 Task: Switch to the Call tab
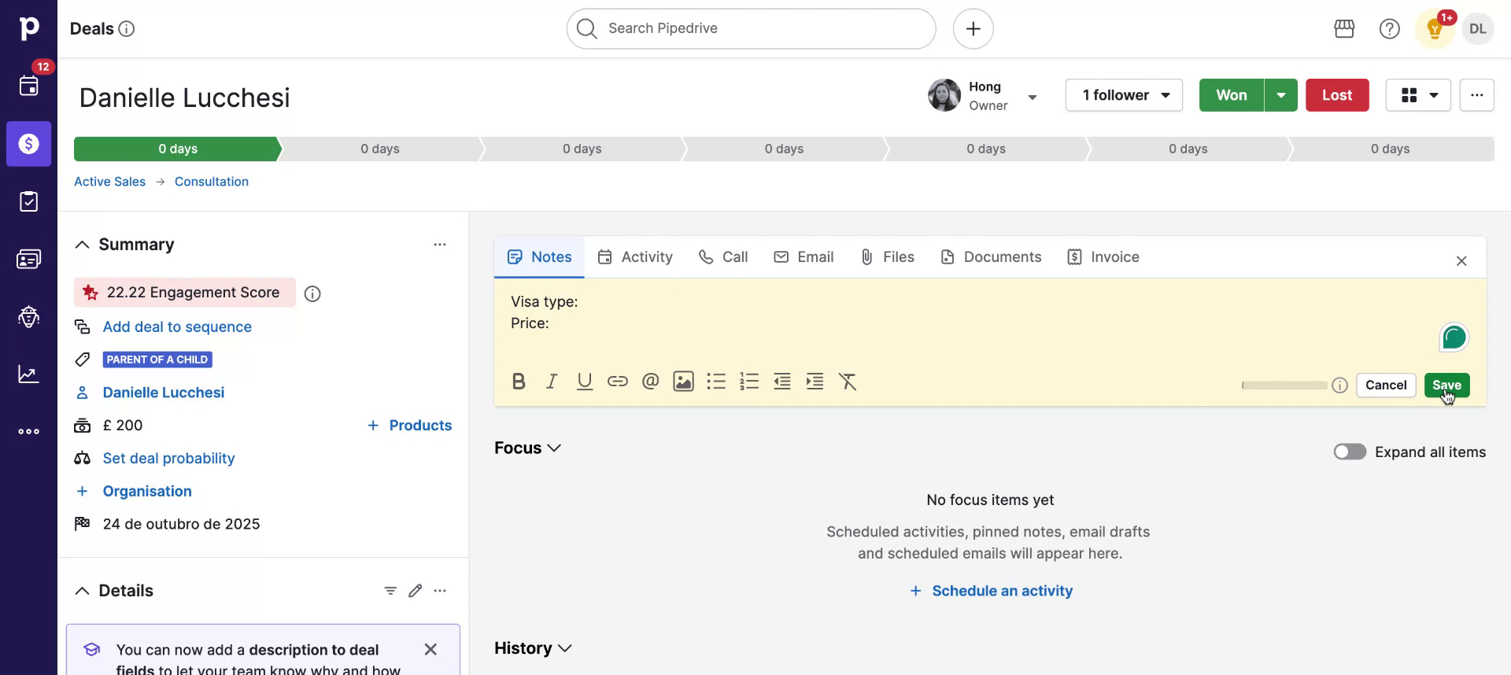tap(723, 257)
